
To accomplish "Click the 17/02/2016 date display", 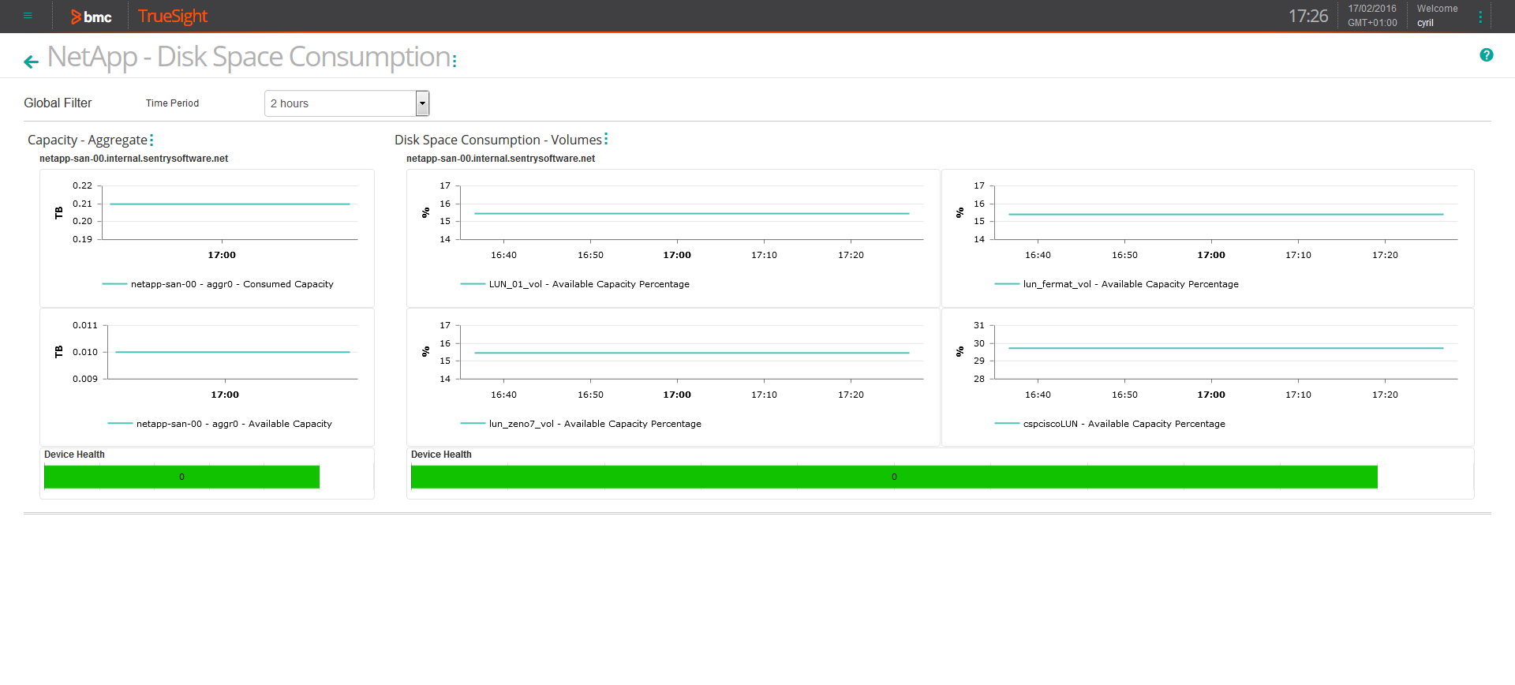I will pyautogui.click(x=1372, y=9).
